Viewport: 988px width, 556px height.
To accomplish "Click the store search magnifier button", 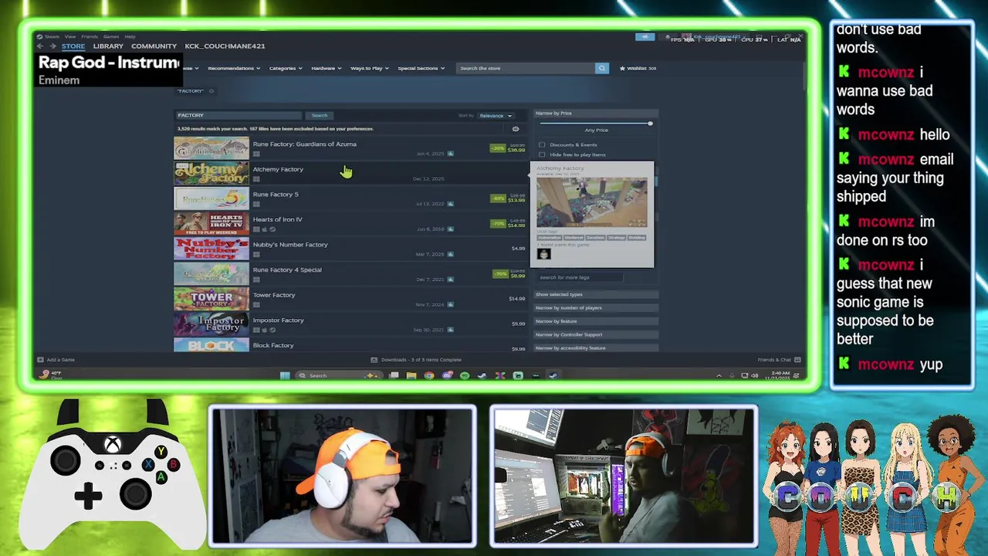I will pyautogui.click(x=601, y=68).
